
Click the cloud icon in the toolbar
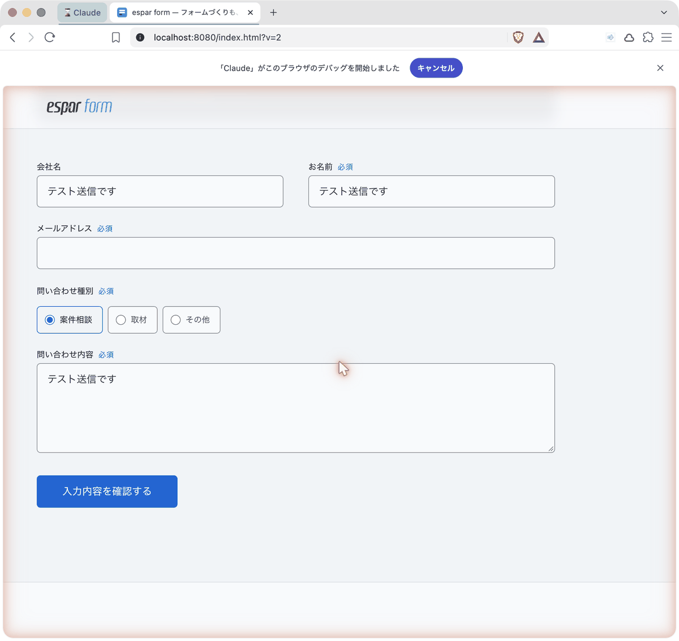point(629,38)
